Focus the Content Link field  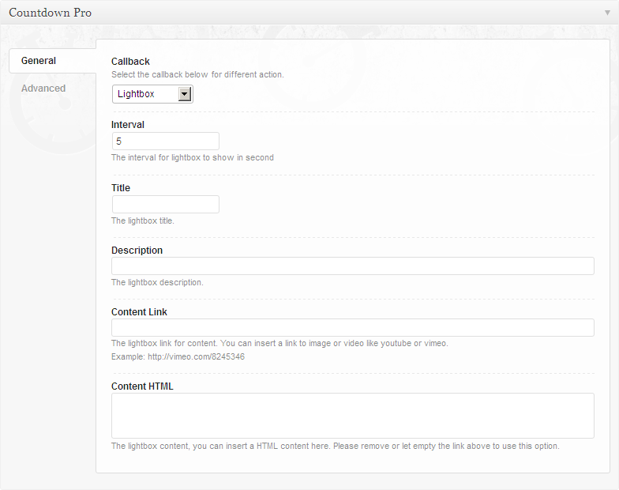(352, 328)
